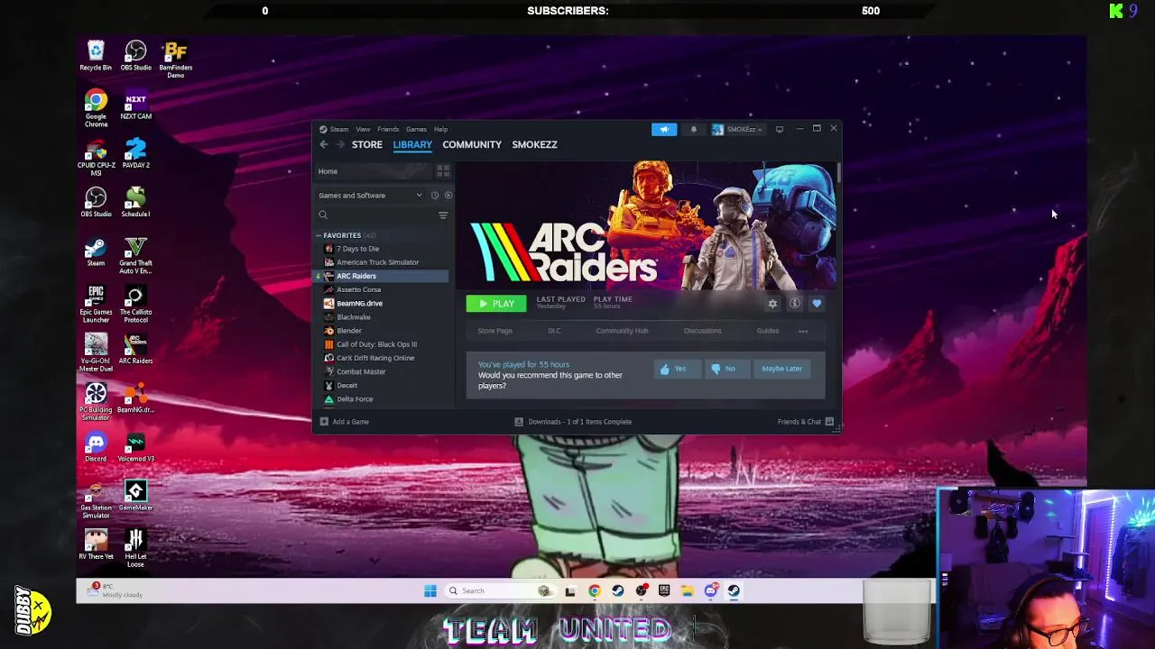Select American Truck Simulator in library

377,262
